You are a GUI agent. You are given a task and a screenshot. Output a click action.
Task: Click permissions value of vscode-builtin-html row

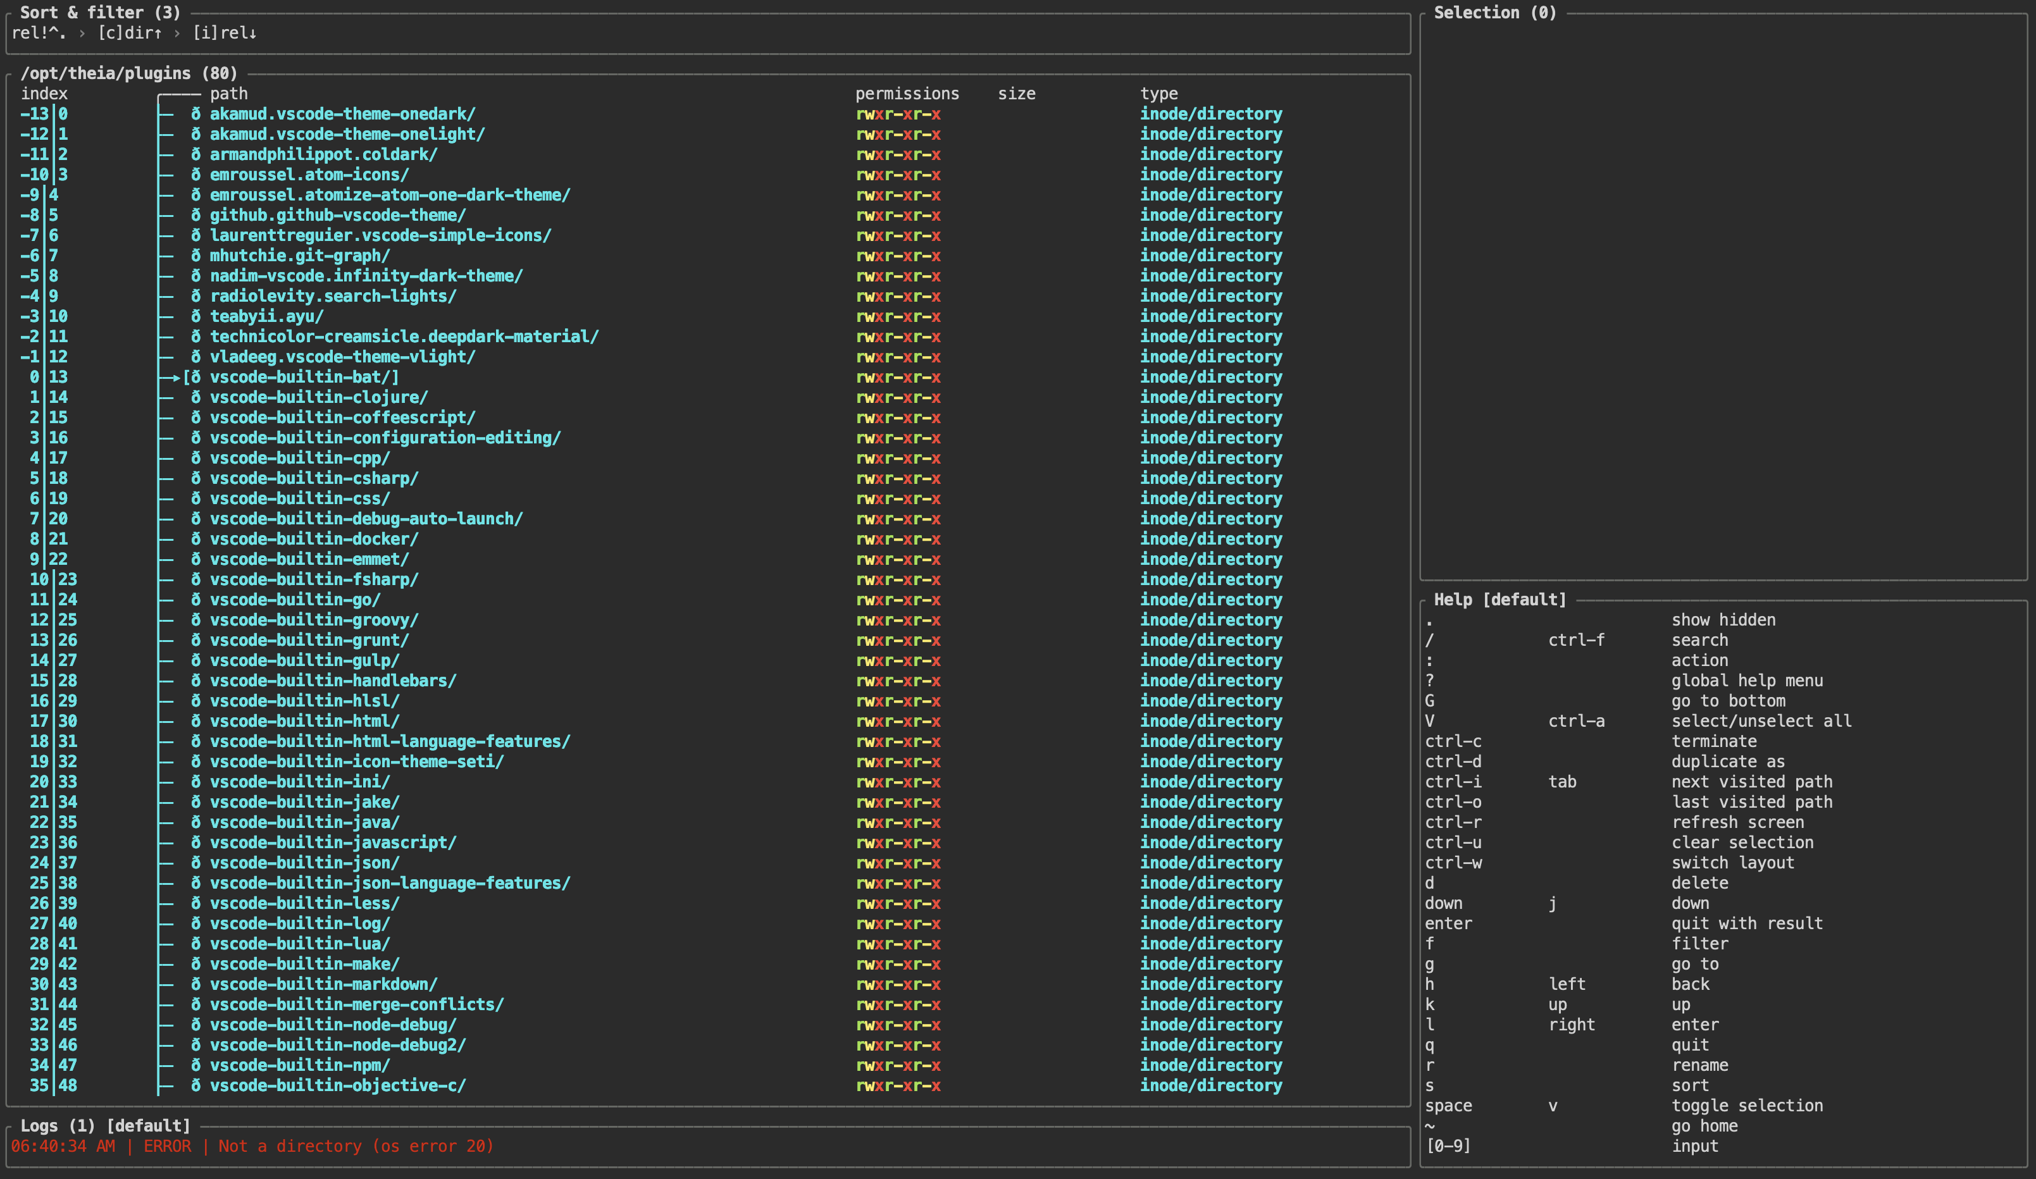click(x=898, y=721)
